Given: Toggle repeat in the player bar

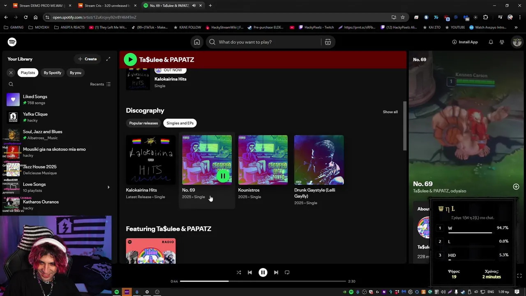Looking at the screenshot, I should 287,272.
